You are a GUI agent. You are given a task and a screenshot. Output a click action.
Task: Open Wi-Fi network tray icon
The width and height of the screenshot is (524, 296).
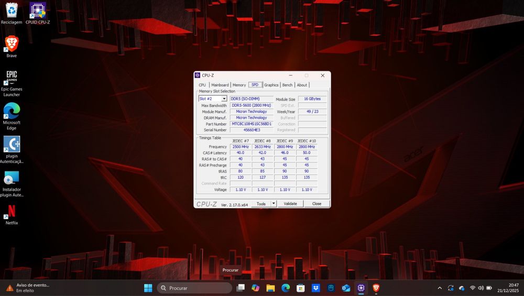coord(473,288)
